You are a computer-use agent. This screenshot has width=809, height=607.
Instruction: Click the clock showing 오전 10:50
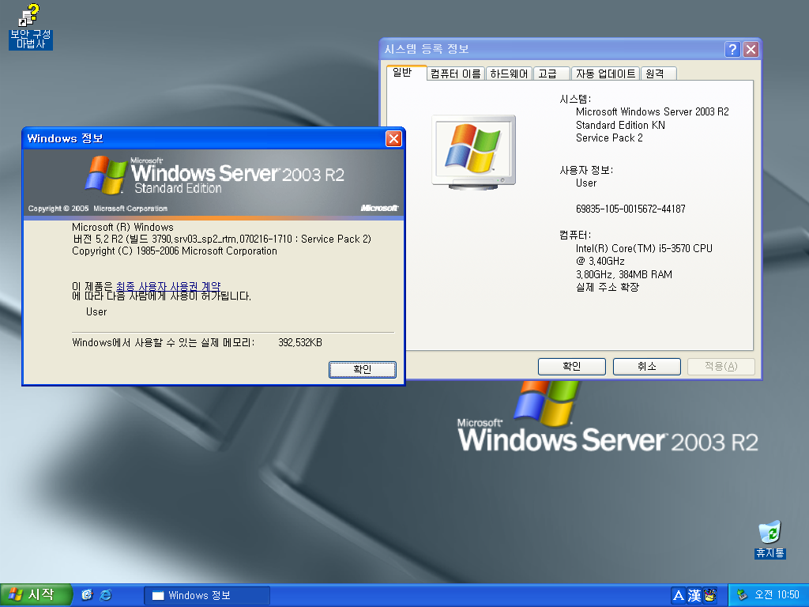tap(777, 594)
